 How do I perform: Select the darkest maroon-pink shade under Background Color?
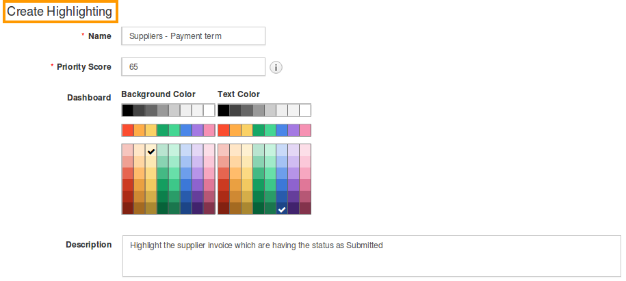pyautogui.click(x=209, y=209)
